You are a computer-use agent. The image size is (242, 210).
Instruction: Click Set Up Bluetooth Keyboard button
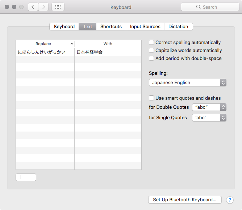pyautogui.click(x=185, y=200)
